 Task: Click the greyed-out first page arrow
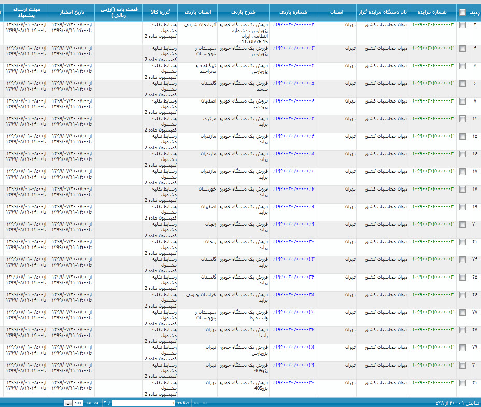(205, 403)
